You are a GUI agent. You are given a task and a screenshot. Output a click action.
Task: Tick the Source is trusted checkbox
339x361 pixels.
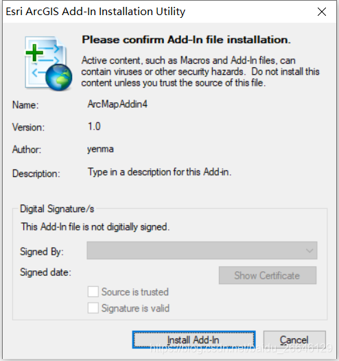pyautogui.click(x=93, y=292)
